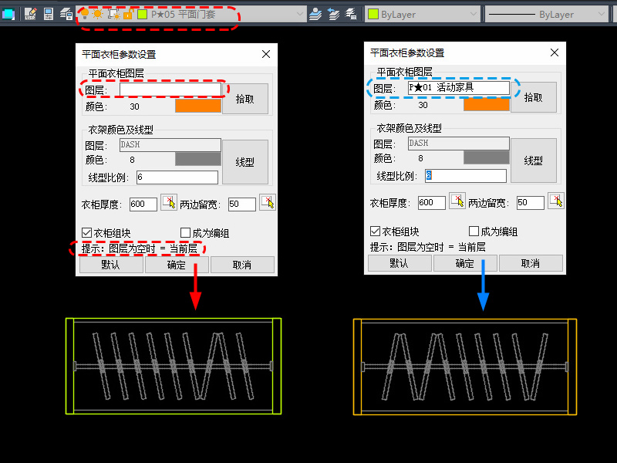
Task: Click orange color swatch in right dialog
Action: 487,104
